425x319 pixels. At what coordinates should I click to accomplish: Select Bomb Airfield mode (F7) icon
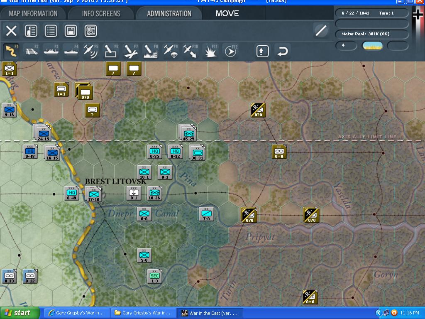click(x=131, y=51)
